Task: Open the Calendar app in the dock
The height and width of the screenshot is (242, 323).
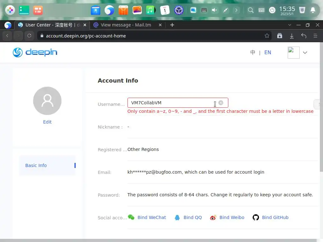Action: 165,10
